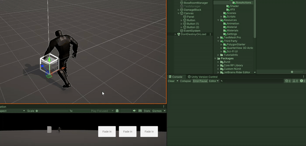Open the Console panel kebab menu
The width and height of the screenshot is (306, 146).
[303, 77]
